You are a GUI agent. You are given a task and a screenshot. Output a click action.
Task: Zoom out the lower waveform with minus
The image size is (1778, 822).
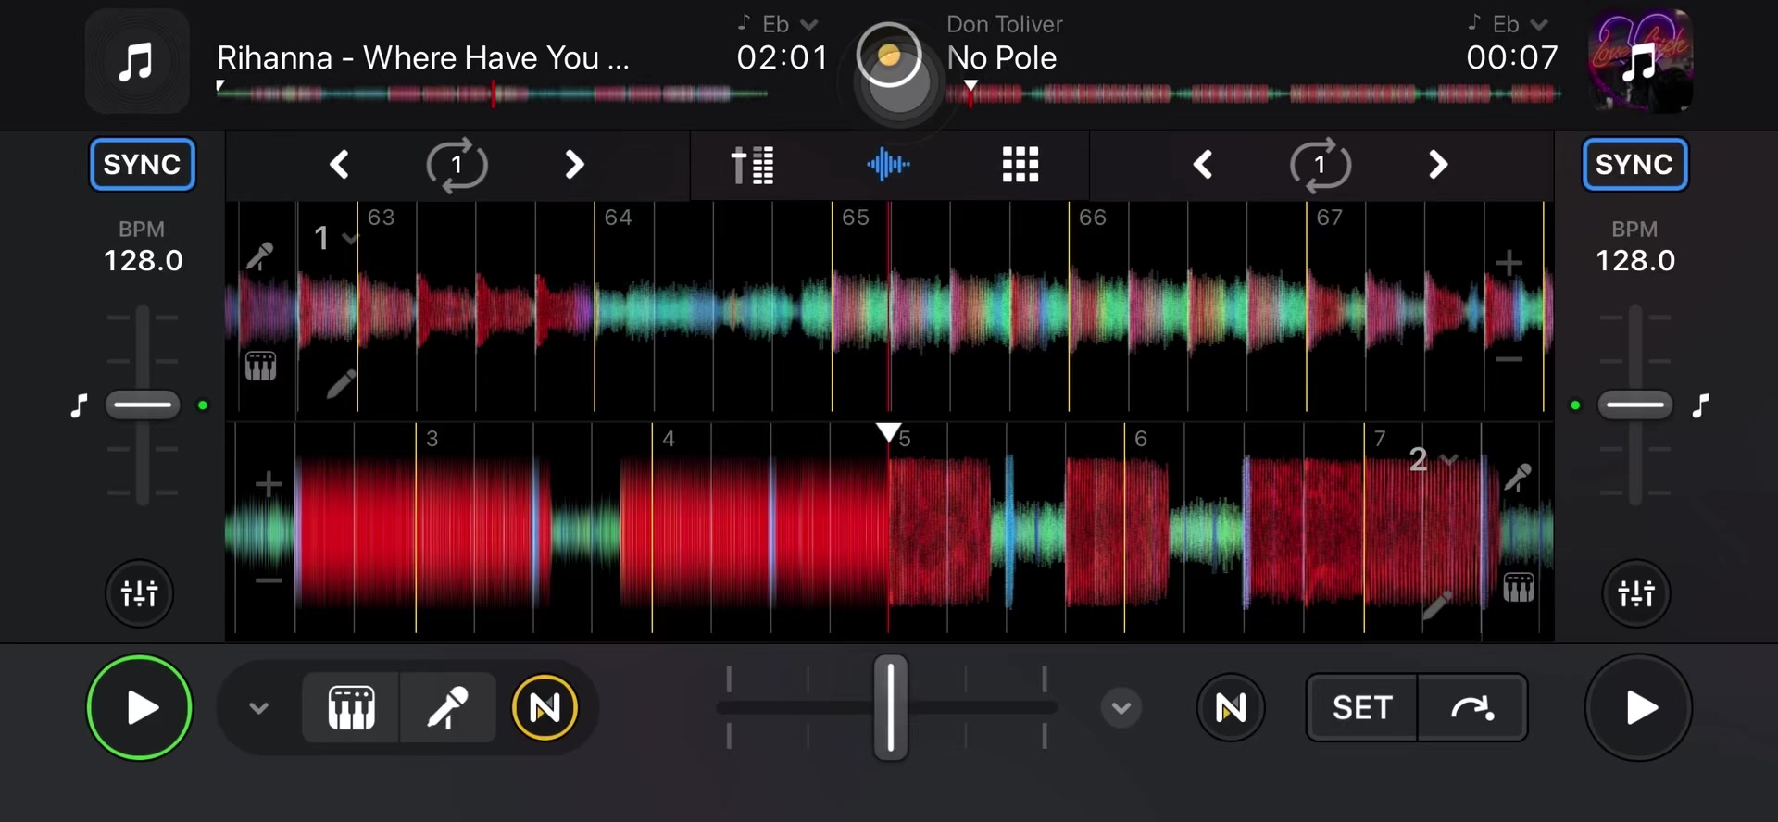coord(269,580)
